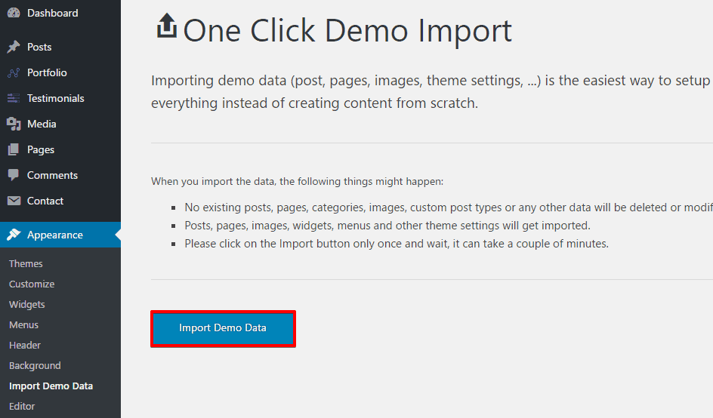This screenshot has width=713, height=418.
Task: Click the Posts pushpin icon
Action: 14,47
